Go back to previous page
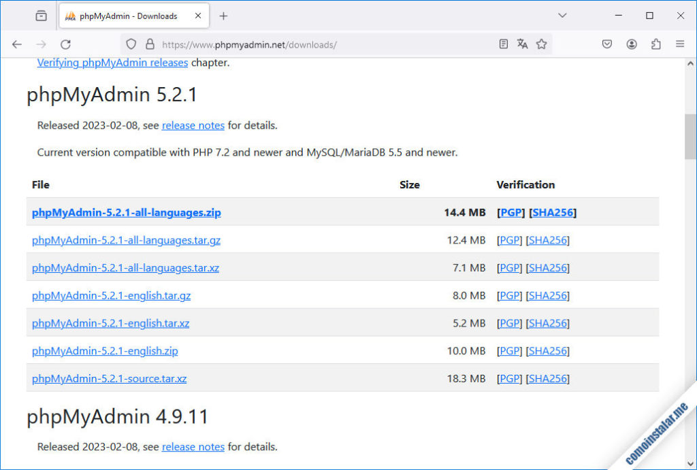The image size is (697, 470). [x=17, y=44]
